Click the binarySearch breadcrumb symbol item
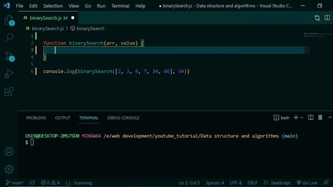The image size is (333, 187). pyautogui.click(x=91, y=29)
